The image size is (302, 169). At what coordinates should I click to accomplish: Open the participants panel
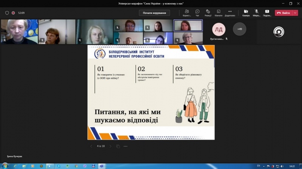click(186, 12)
